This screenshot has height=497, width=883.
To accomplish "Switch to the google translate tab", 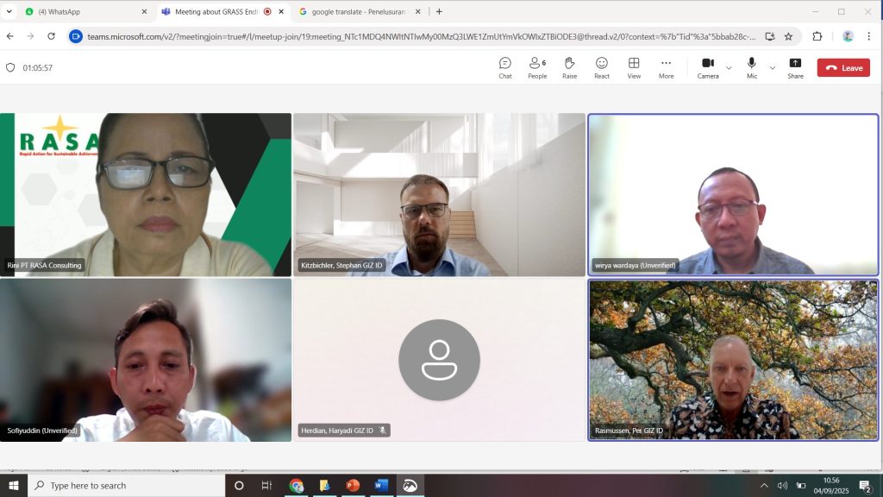I will click(360, 11).
